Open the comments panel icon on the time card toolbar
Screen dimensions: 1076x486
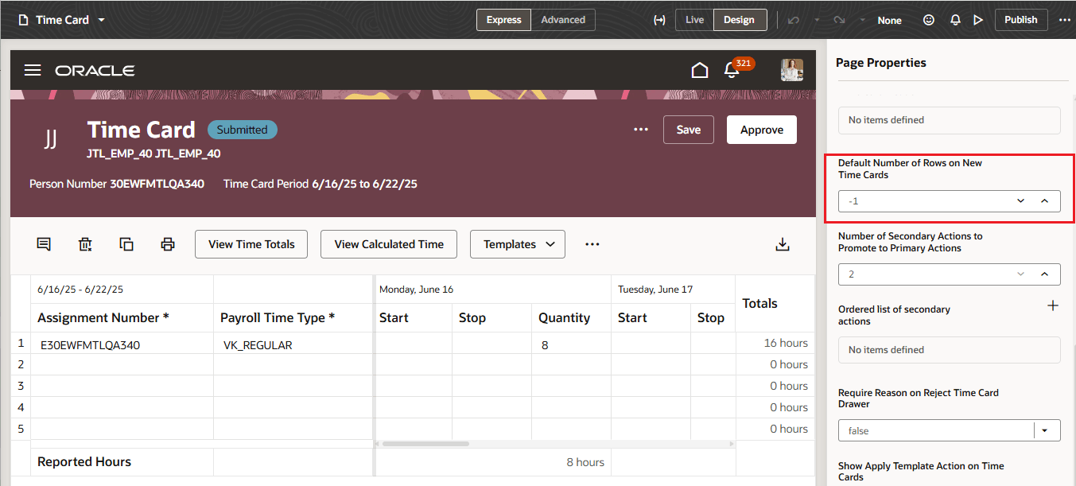coord(44,244)
